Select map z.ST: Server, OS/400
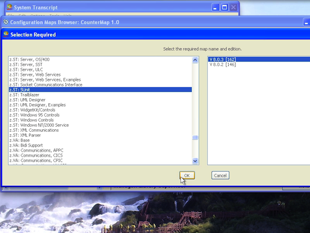Image resolution: width=310 pixels, height=233 pixels. coord(100,60)
